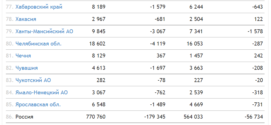Click row number 83 beside Чукотский АО

click(10, 80)
